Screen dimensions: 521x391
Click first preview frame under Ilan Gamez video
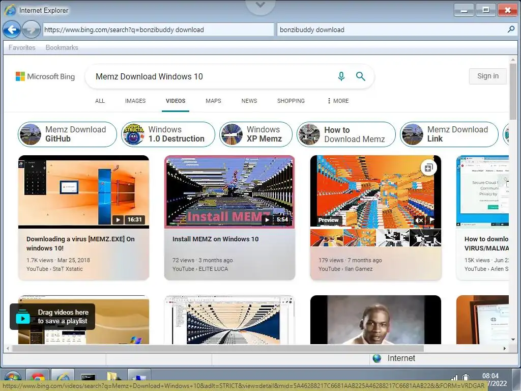tap(327, 237)
